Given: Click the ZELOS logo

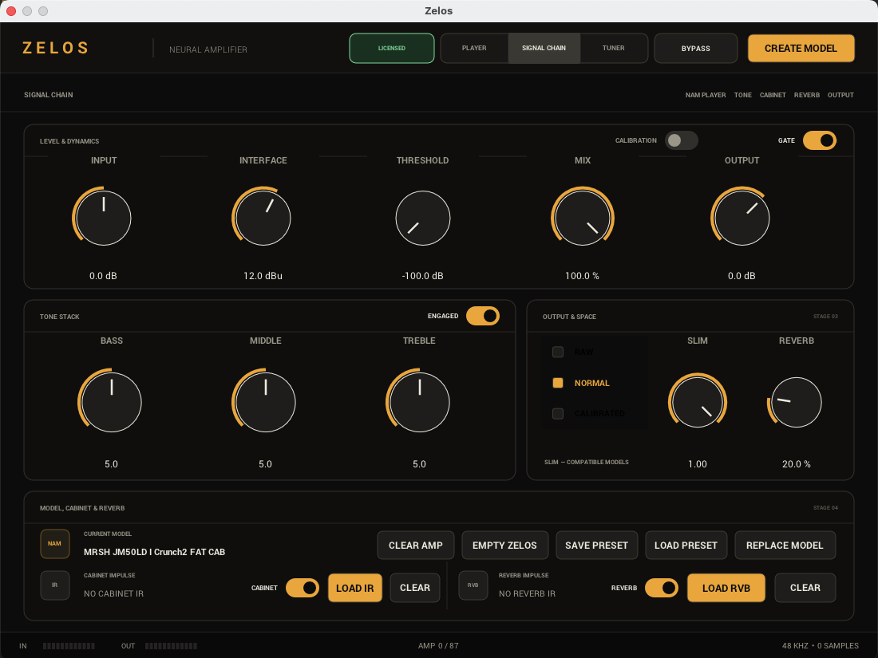Looking at the screenshot, I should click(55, 48).
